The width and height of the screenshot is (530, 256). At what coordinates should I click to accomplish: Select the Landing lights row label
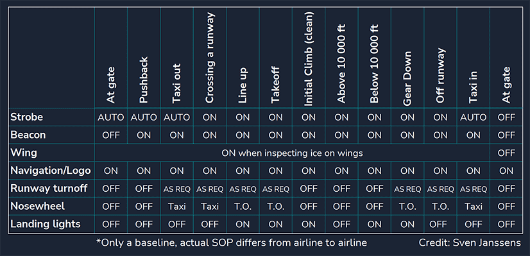point(46,224)
